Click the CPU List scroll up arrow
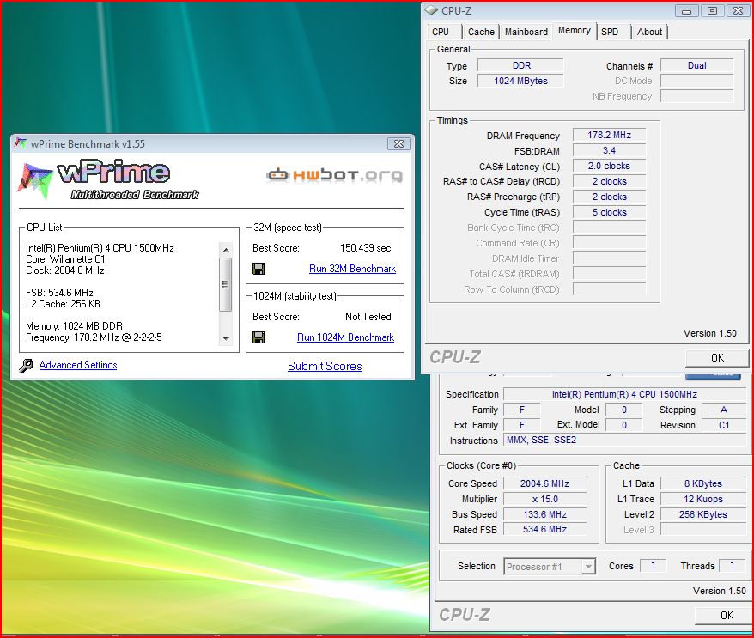Screen dimensions: 754x638 pos(226,250)
